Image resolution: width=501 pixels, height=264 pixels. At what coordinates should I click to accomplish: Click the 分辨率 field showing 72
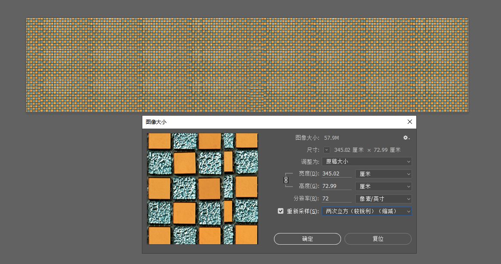coord(336,199)
